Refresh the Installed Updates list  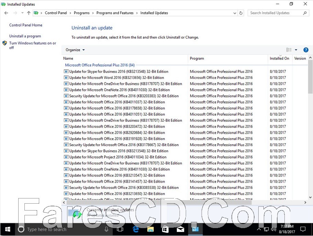tap(241, 13)
